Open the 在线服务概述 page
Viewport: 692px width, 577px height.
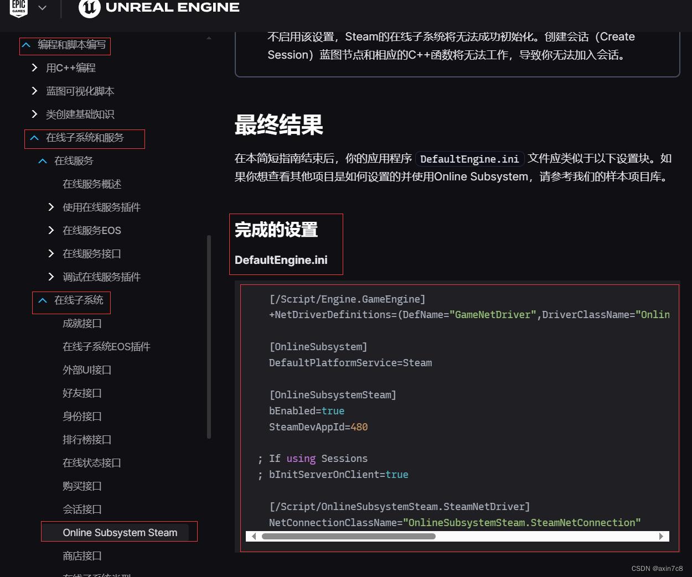point(92,184)
